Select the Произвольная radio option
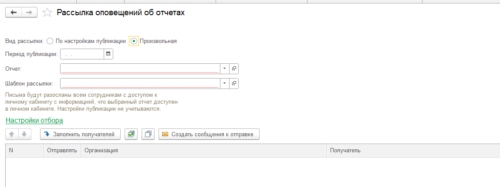The width and height of the screenshot is (500, 187). [x=134, y=41]
